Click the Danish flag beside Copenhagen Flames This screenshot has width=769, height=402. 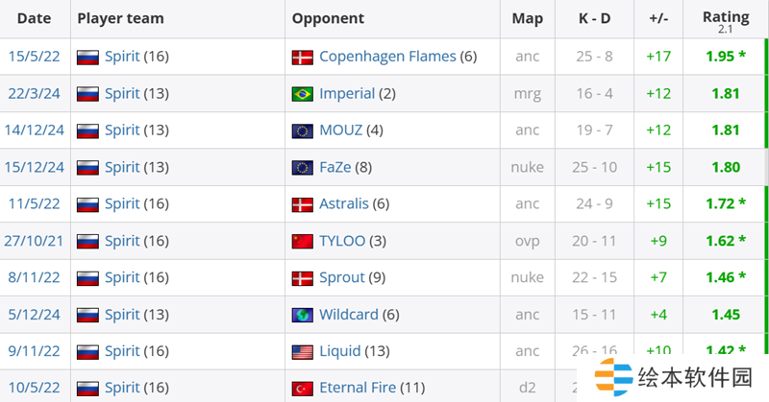(x=303, y=58)
